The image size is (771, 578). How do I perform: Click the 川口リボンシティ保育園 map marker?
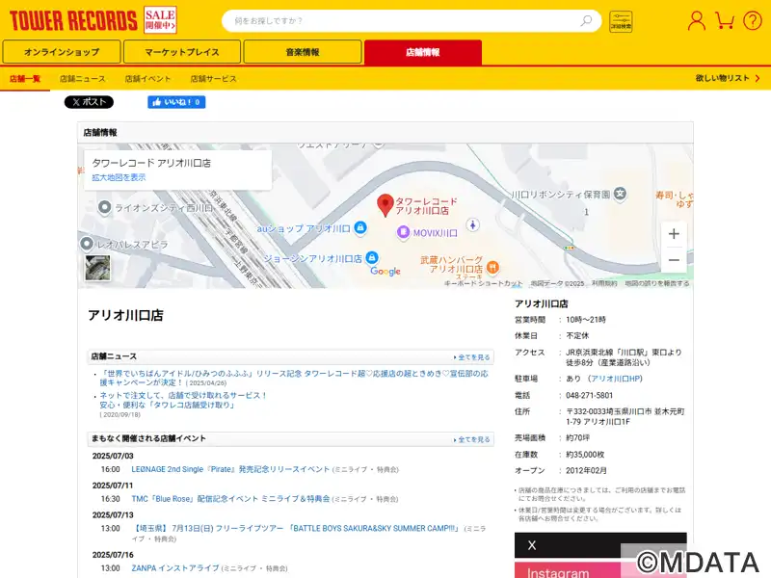pyautogui.click(x=621, y=194)
